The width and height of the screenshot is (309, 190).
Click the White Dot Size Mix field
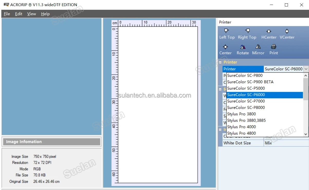coord(286,143)
